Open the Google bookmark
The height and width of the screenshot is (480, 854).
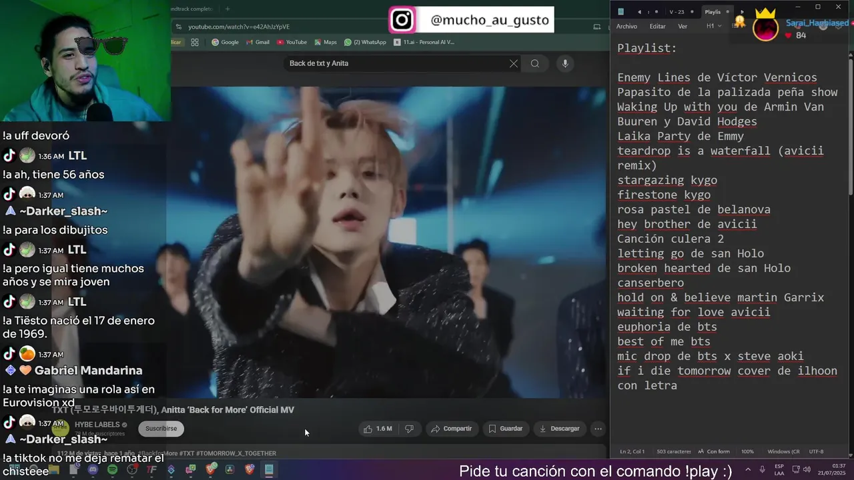point(225,42)
